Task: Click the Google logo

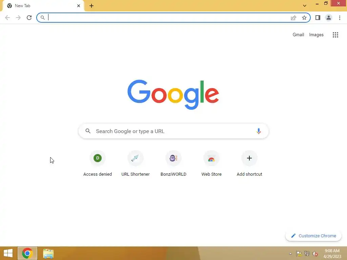Action: coord(173,95)
